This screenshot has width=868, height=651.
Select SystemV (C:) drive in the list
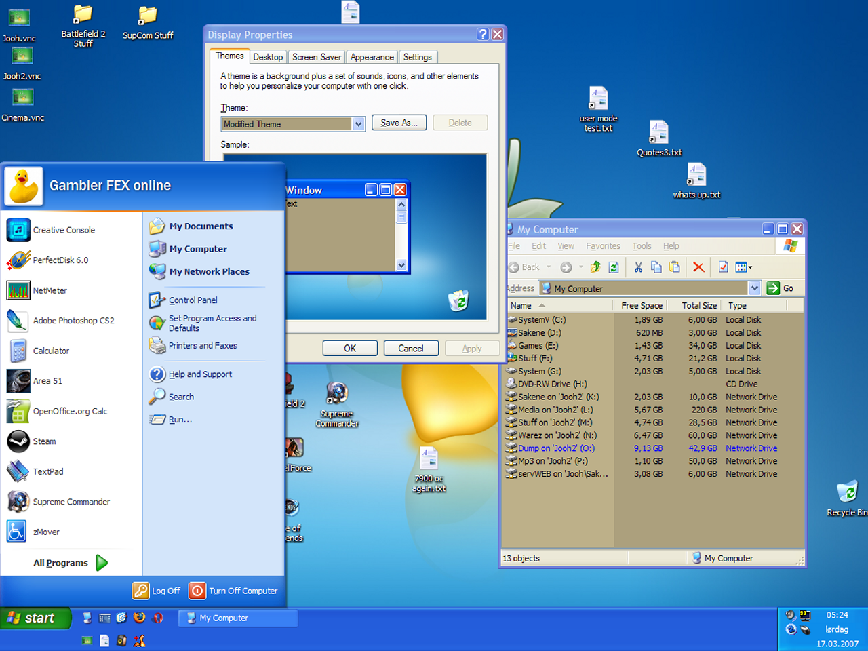pos(536,320)
